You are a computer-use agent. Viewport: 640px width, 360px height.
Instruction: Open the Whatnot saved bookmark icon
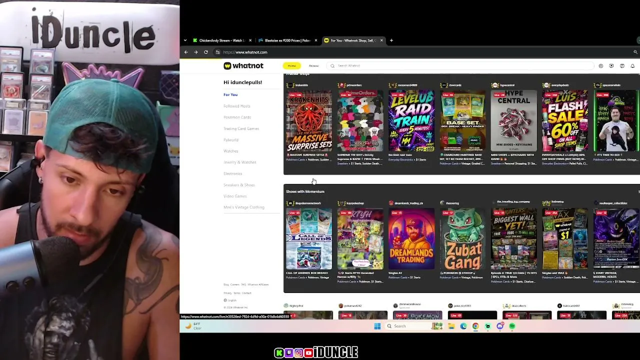[611, 66]
